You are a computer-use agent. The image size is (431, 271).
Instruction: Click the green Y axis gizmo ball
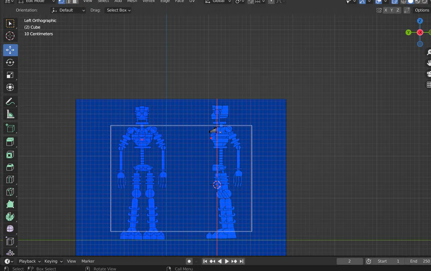(408, 33)
